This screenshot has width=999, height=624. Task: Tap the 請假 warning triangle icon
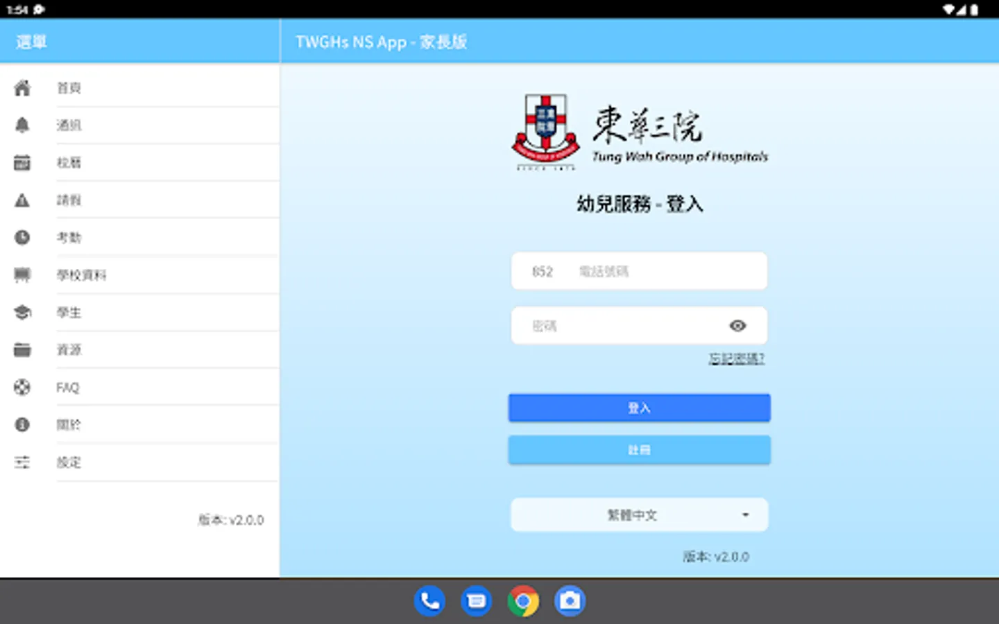[22, 200]
